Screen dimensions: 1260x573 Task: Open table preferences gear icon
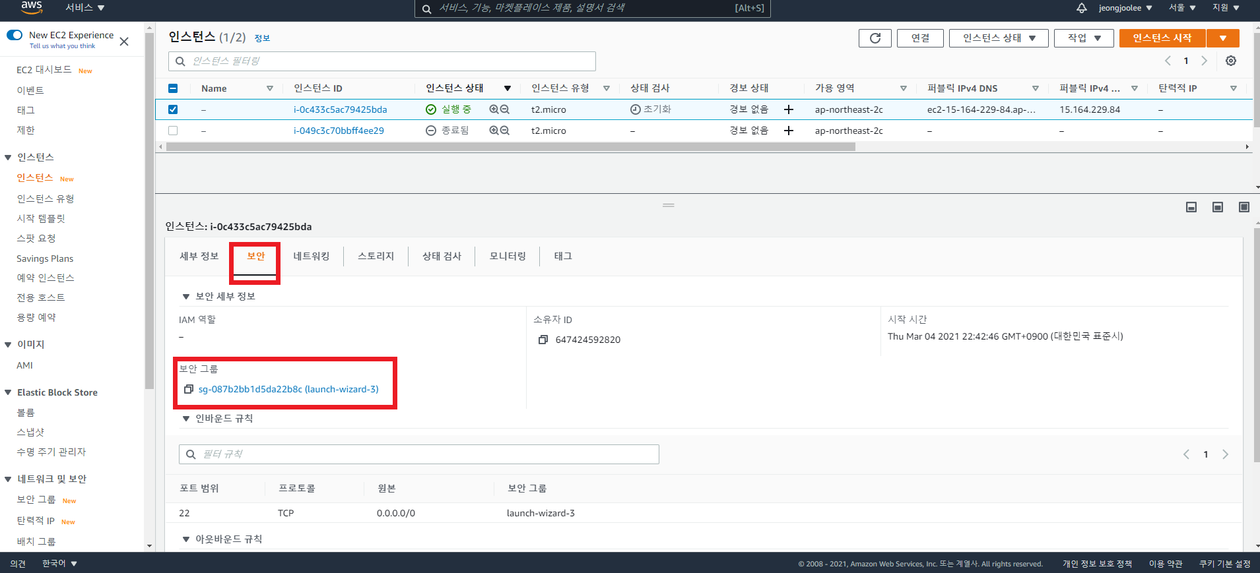coord(1231,61)
